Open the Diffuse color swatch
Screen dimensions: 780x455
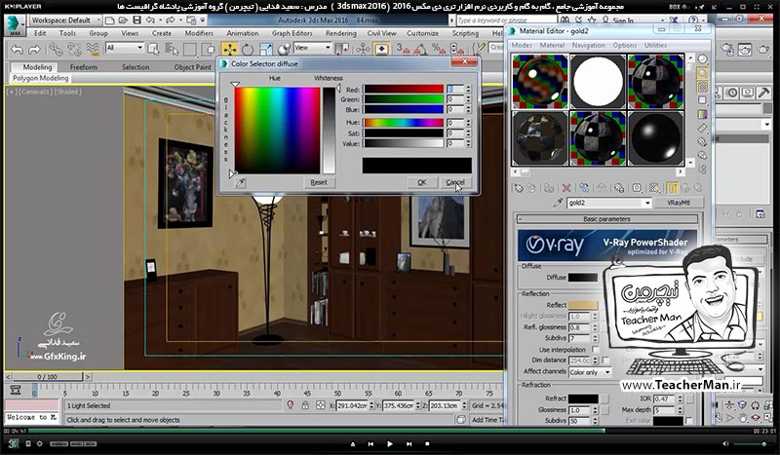(x=582, y=278)
